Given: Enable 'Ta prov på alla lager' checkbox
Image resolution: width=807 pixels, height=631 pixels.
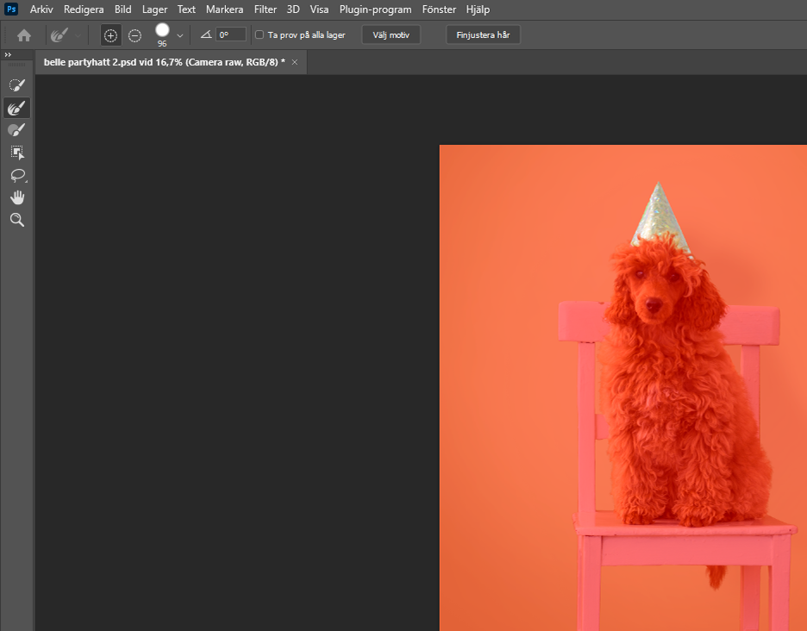Looking at the screenshot, I should (x=260, y=35).
